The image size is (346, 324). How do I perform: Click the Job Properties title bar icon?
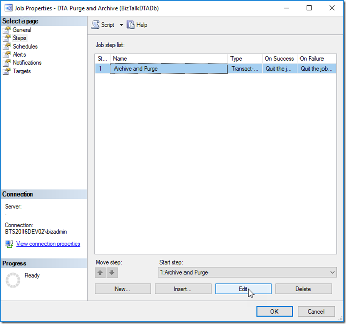[8, 8]
